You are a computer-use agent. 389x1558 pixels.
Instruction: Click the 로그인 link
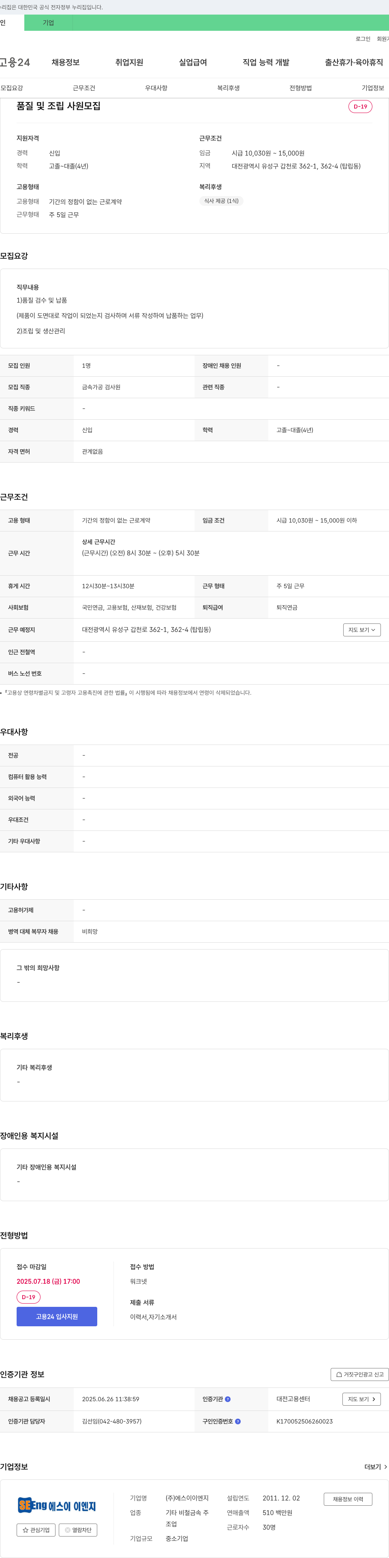(x=363, y=39)
